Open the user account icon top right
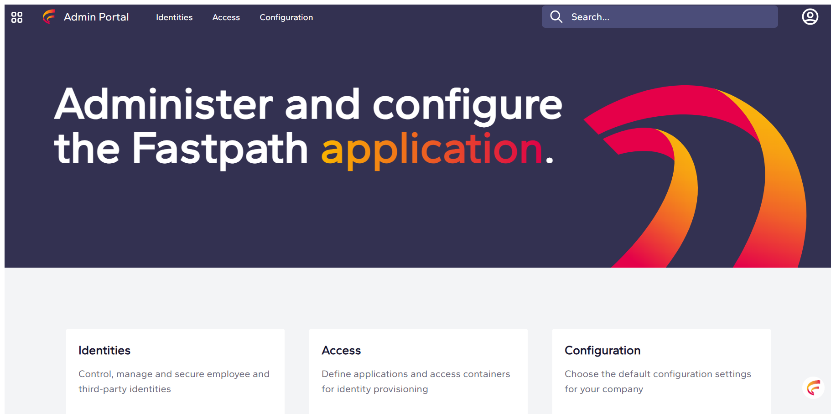The height and width of the screenshot is (419, 836). 810,17
